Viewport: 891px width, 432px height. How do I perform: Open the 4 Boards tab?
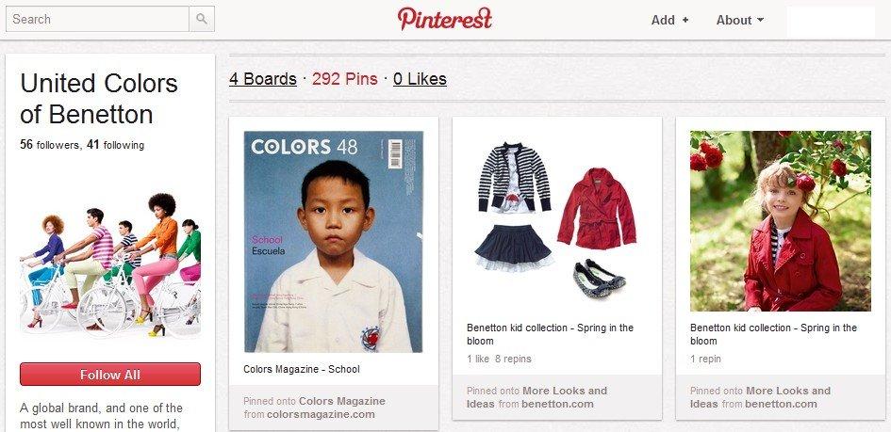[262, 79]
